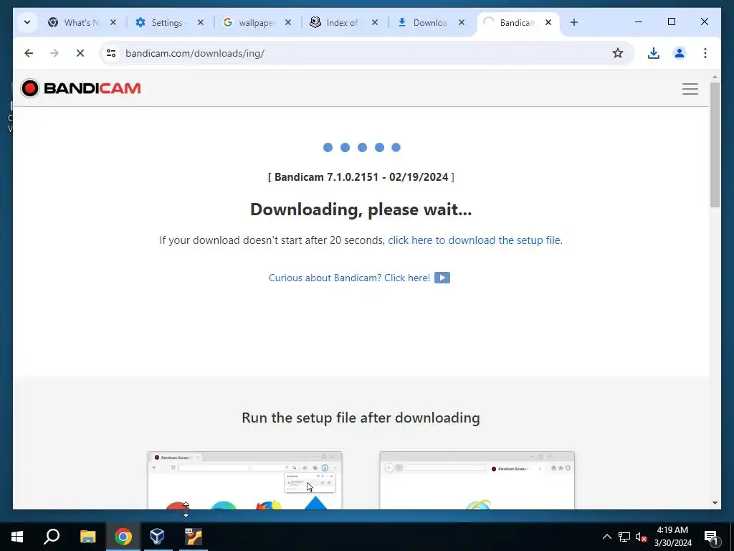Open the orange app on the taskbar
Image resolution: width=734 pixels, height=551 pixels.
[x=193, y=537]
